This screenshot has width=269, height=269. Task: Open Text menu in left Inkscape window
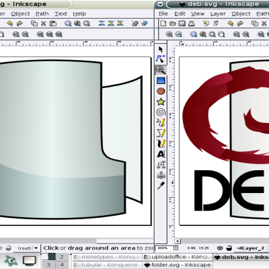click(x=61, y=13)
